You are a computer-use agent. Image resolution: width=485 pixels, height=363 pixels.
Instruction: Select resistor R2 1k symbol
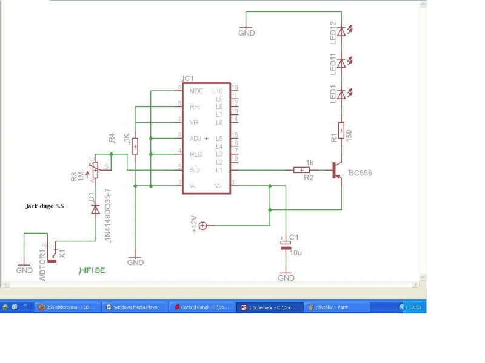pyautogui.click(x=301, y=170)
